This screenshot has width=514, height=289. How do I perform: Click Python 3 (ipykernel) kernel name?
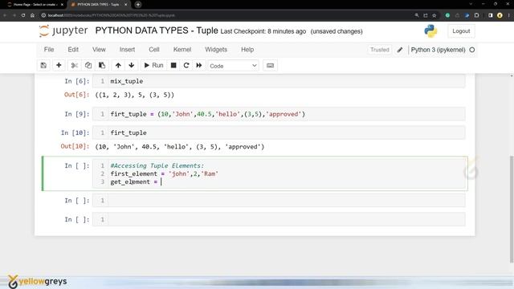pos(438,50)
